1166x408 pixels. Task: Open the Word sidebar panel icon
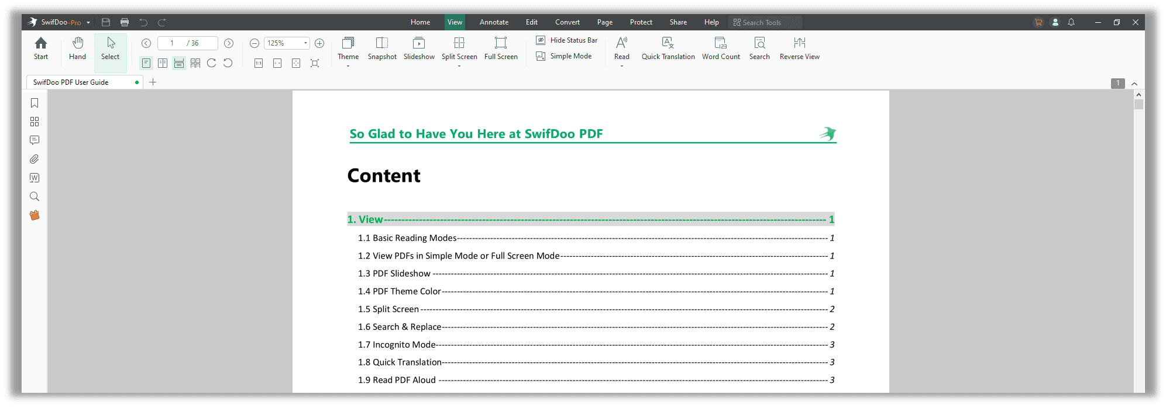(35, 178)
